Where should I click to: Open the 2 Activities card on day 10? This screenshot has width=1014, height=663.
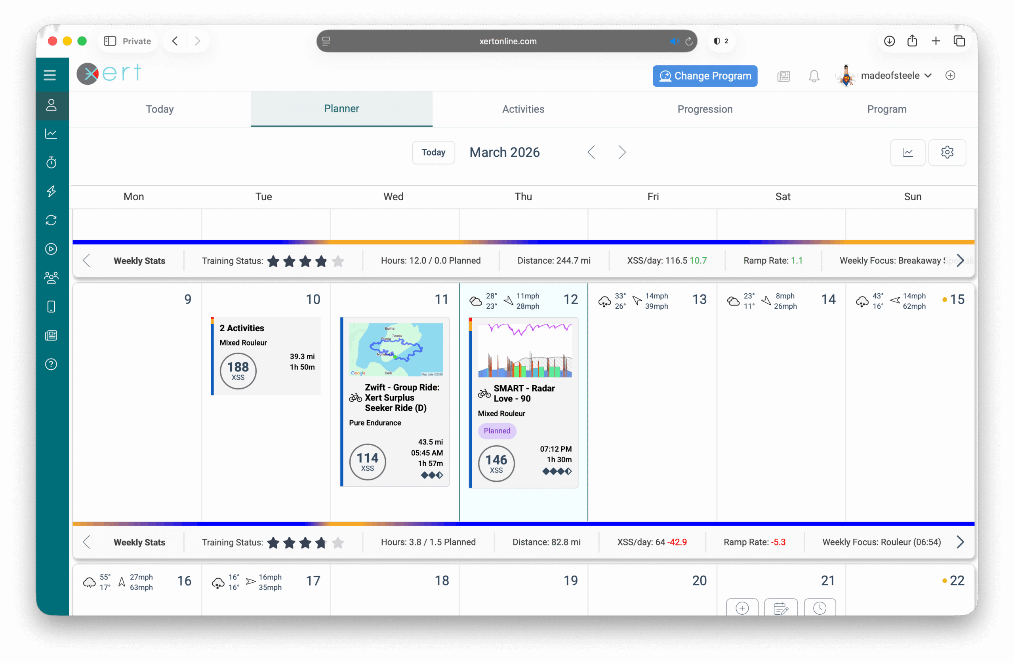[x=266, y=356]
